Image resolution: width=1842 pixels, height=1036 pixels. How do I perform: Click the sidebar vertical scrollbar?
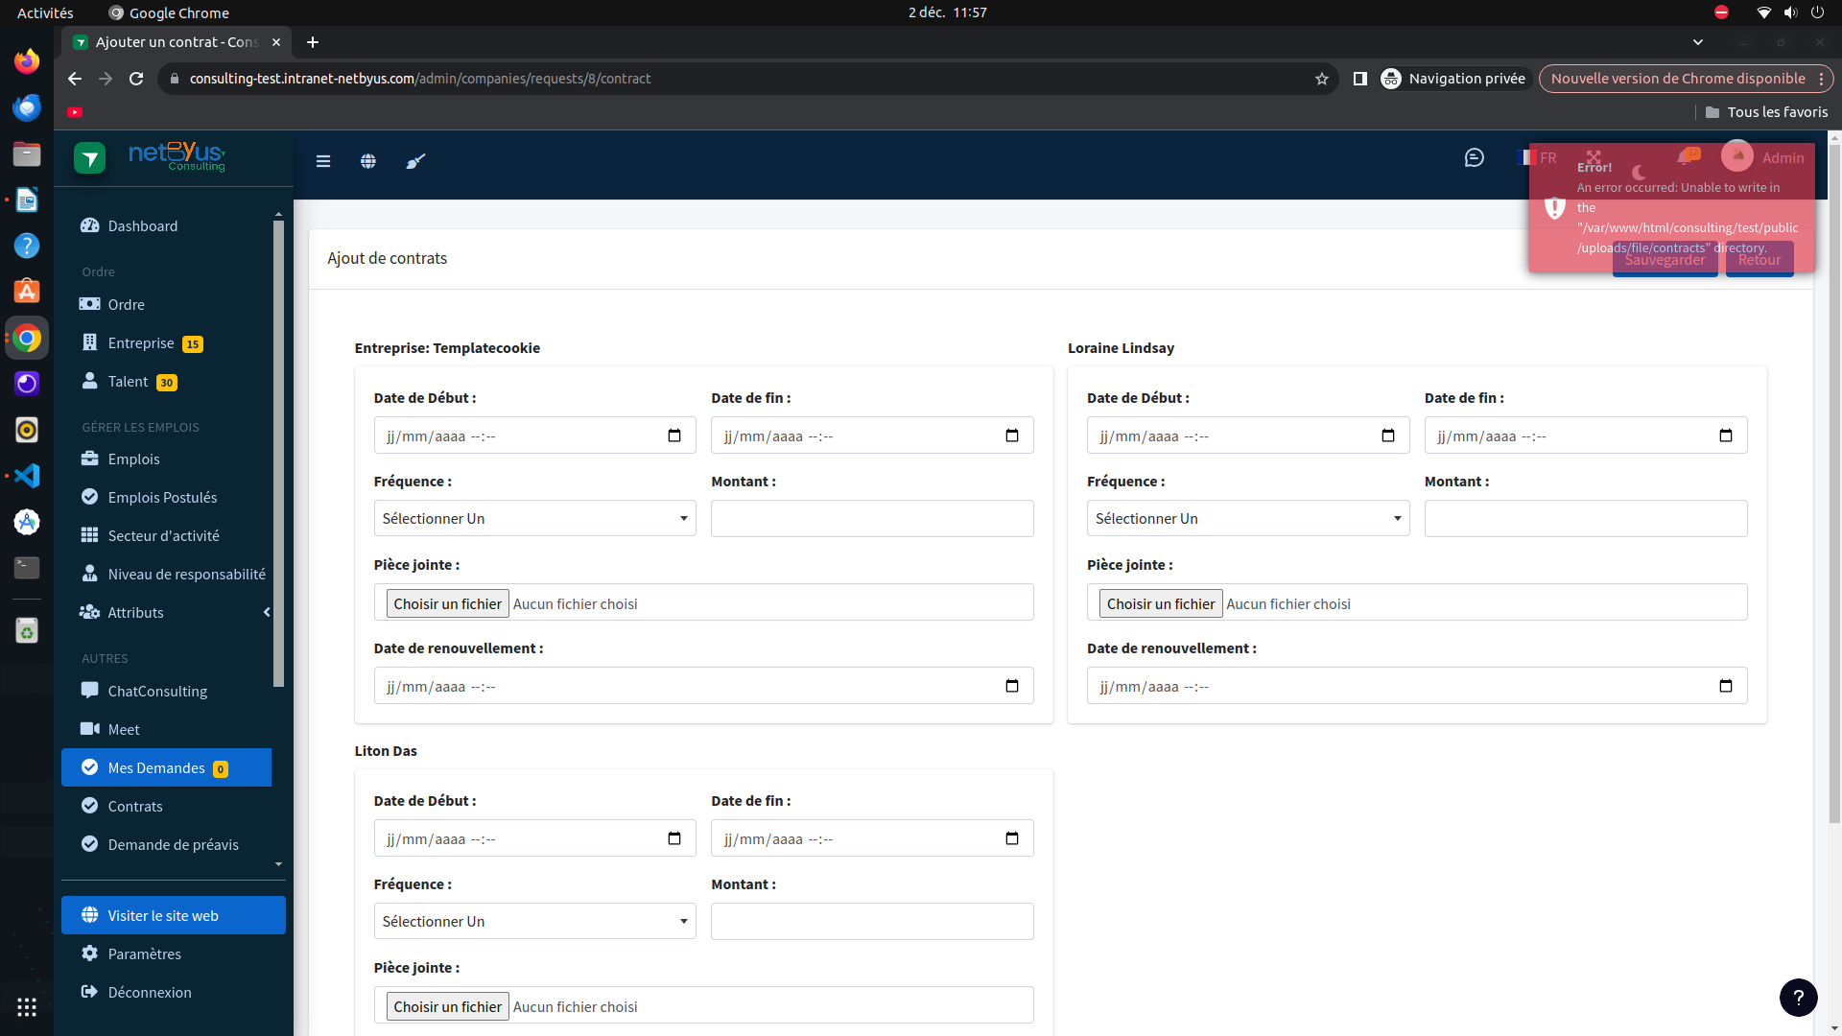click(x=278, y=453)
